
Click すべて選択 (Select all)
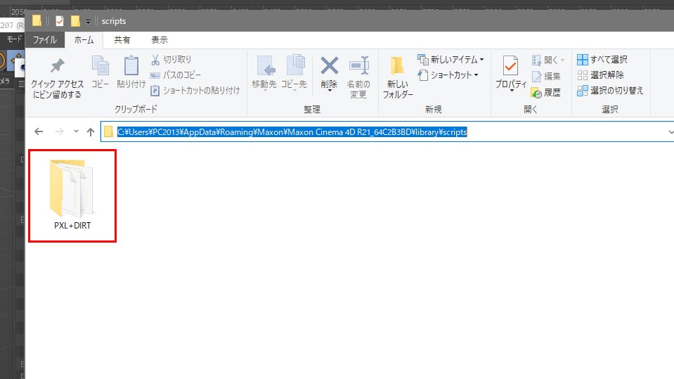pyautogui.click(x=602, y=59)
